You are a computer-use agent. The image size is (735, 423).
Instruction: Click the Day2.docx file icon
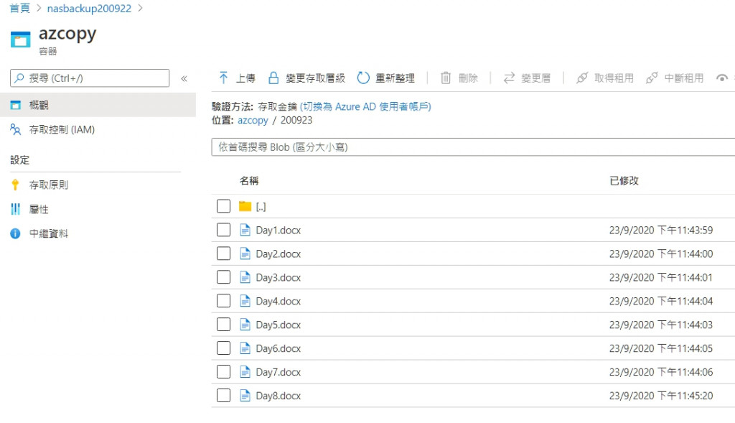245,254
